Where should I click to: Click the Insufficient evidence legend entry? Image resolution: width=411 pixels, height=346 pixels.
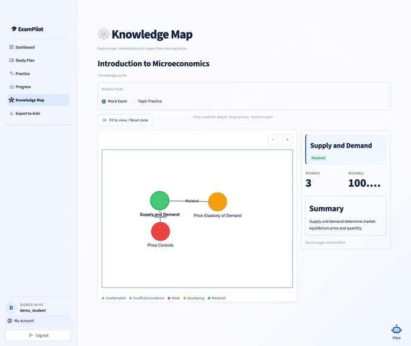point(146,298)
